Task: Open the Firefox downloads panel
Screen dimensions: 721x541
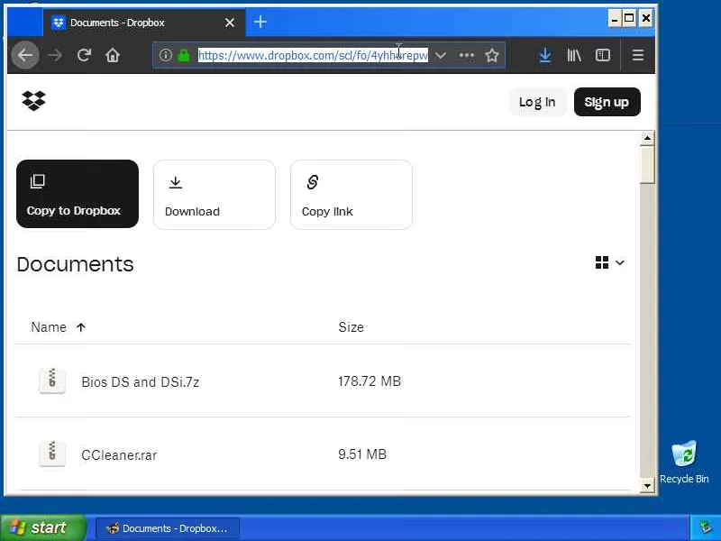Action: (545, 55)
